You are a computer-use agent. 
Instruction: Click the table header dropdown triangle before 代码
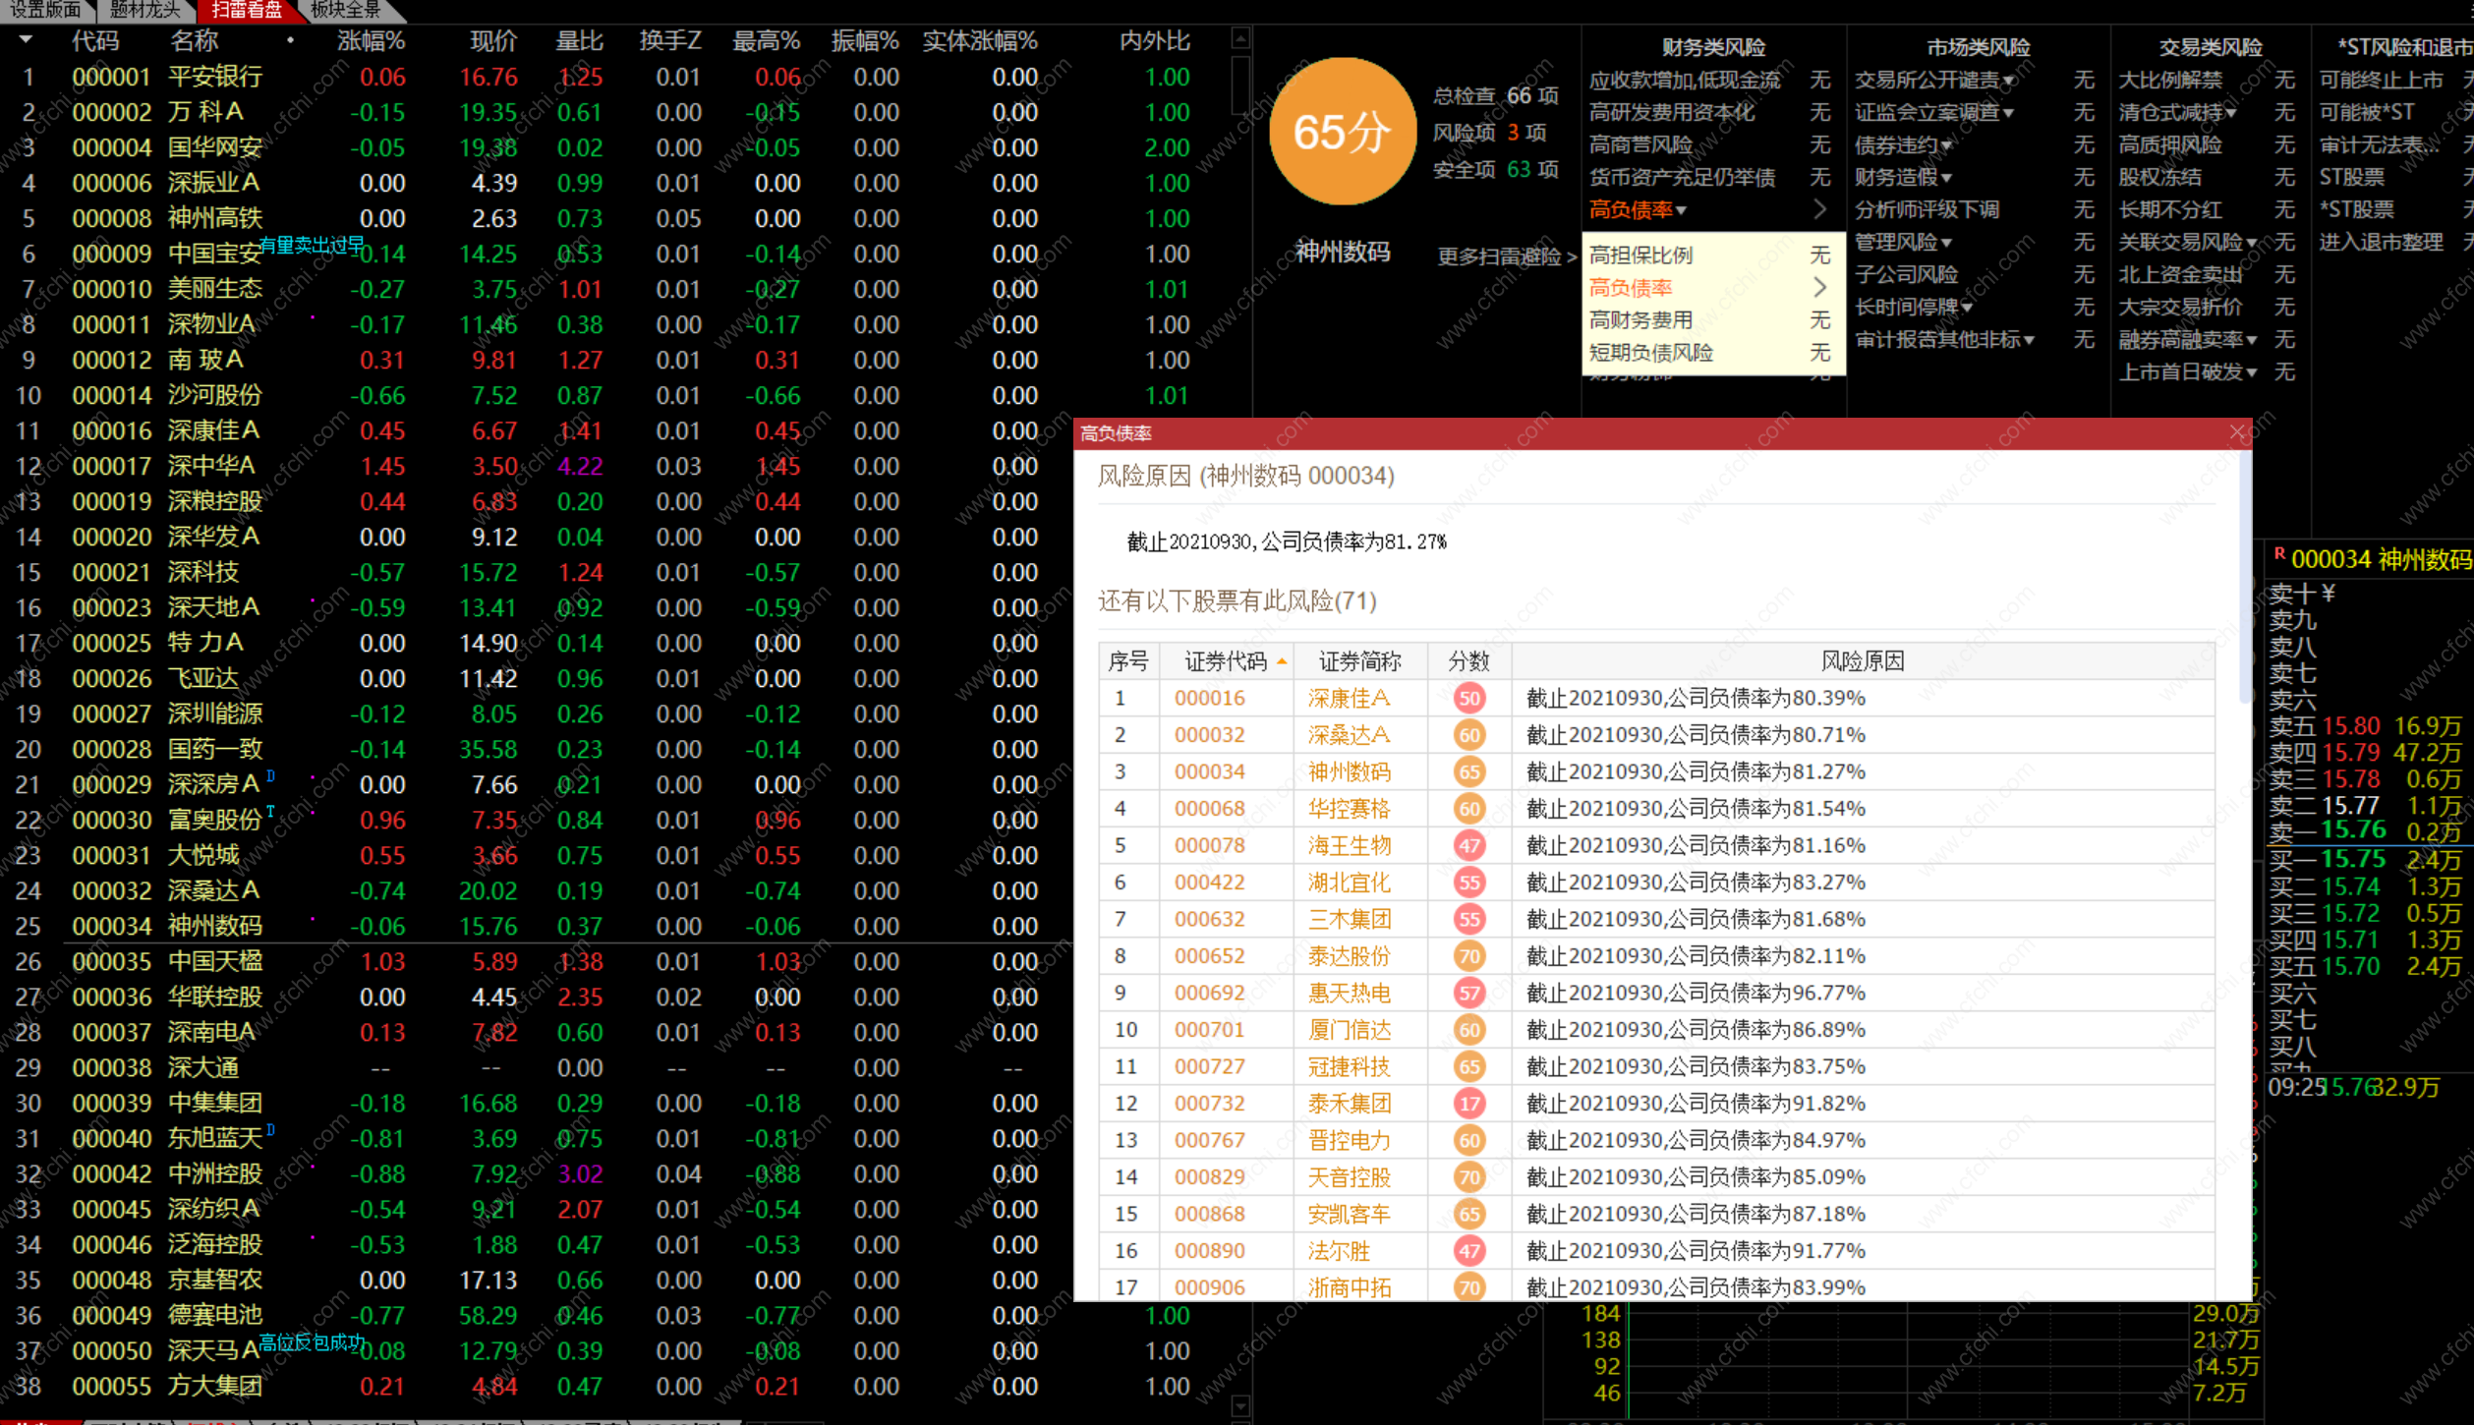pos(26,40)
